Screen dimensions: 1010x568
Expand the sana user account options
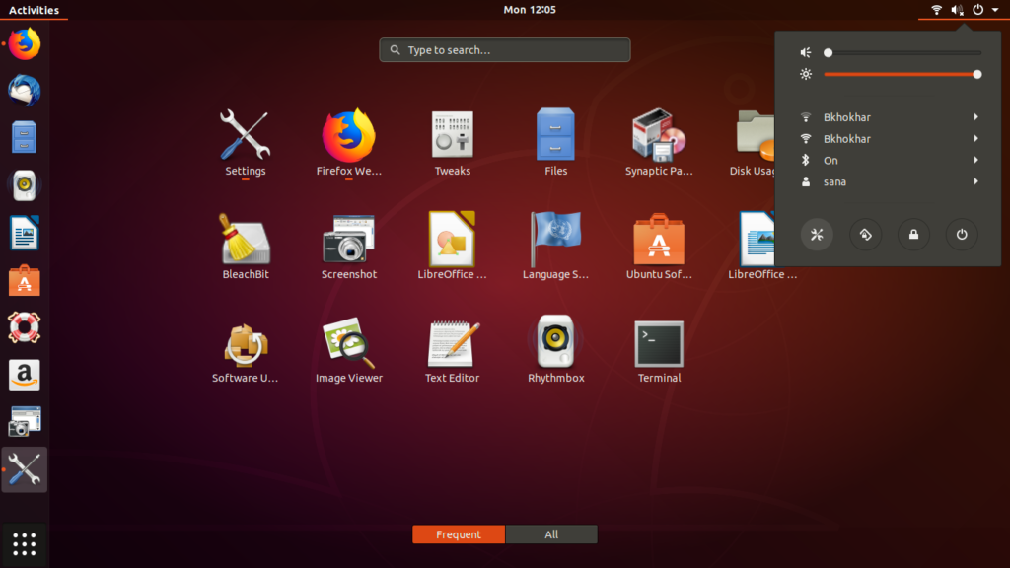(x=975, y=181)
